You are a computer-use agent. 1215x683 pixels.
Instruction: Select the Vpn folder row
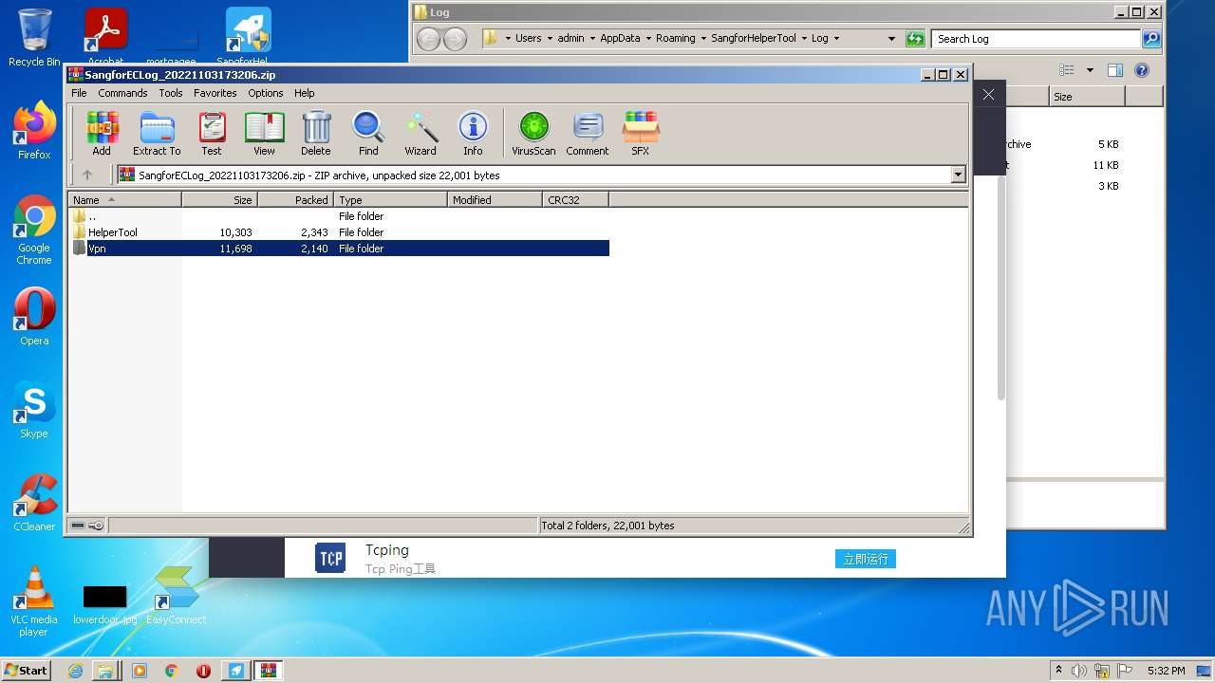point(339,249)
